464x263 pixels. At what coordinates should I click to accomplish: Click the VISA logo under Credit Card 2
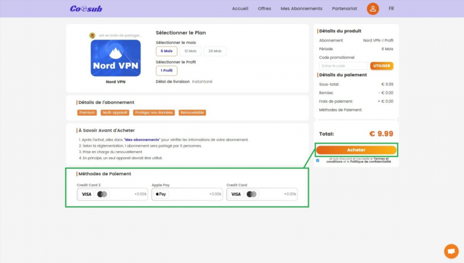tap(87, 194)
